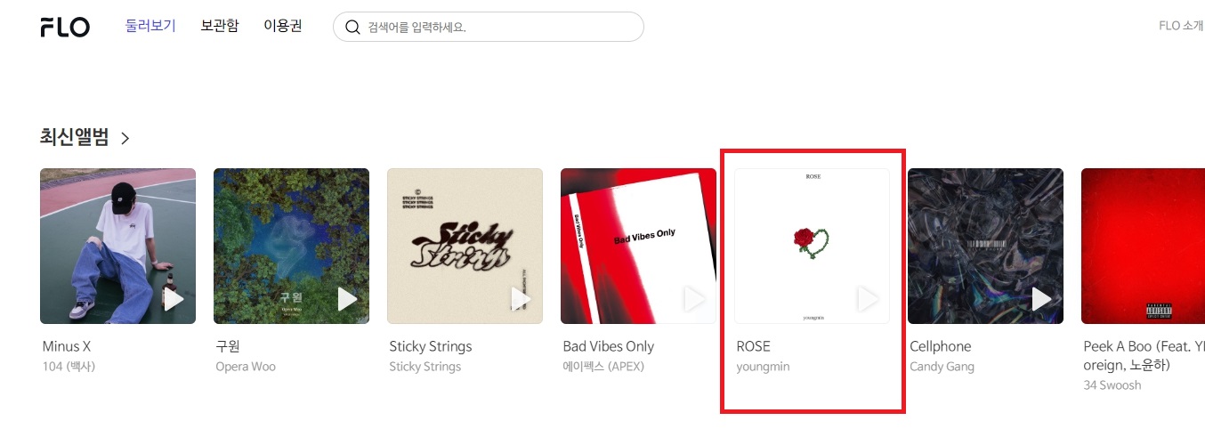
Task: Play the 구원 album
Action: [347, 299]
